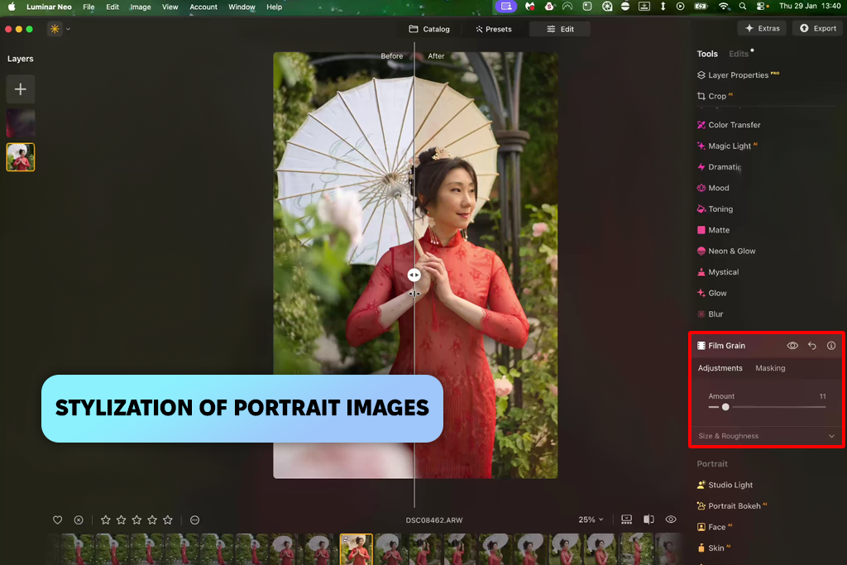The height and width of the screenshot is (565, 847).
Task: Open the Extras panel
Action: (762, 29)
